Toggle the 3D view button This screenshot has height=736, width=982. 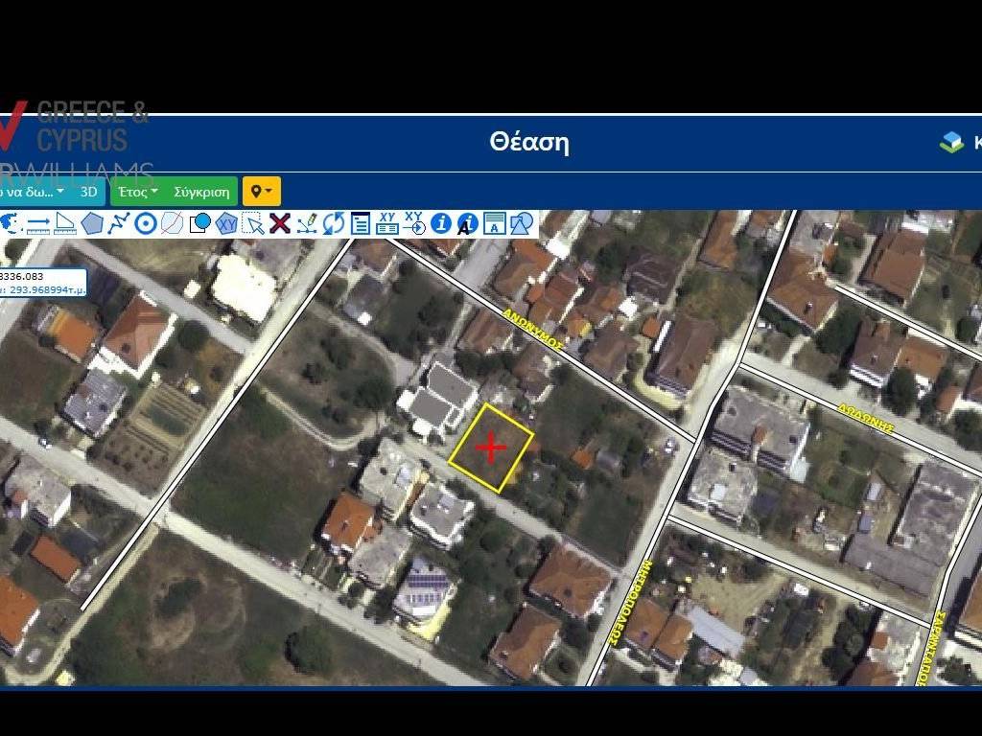[x=88, y=192]
